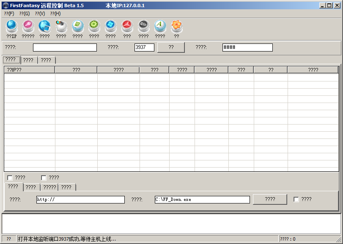Open the green gear toolbar icon

coord(94,26)
